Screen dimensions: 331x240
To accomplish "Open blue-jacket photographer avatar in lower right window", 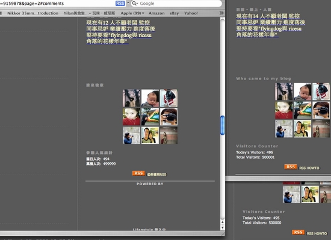I will click(291, 194).
